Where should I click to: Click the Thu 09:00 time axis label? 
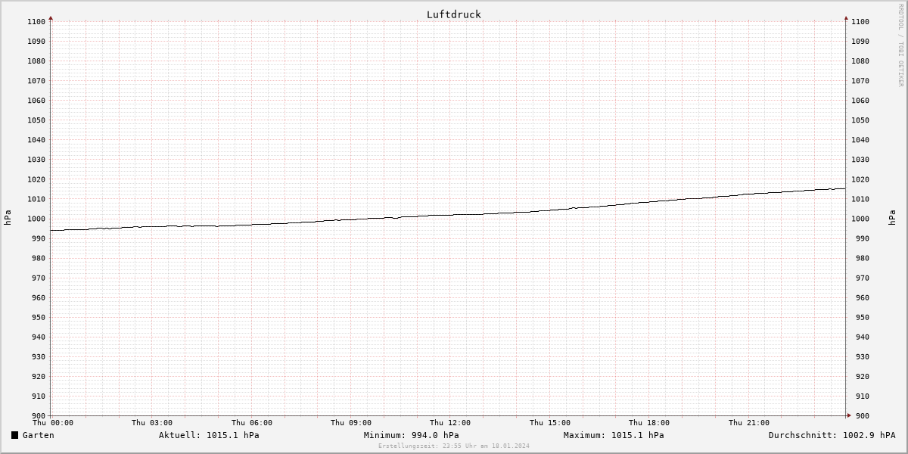pos(351,423)
